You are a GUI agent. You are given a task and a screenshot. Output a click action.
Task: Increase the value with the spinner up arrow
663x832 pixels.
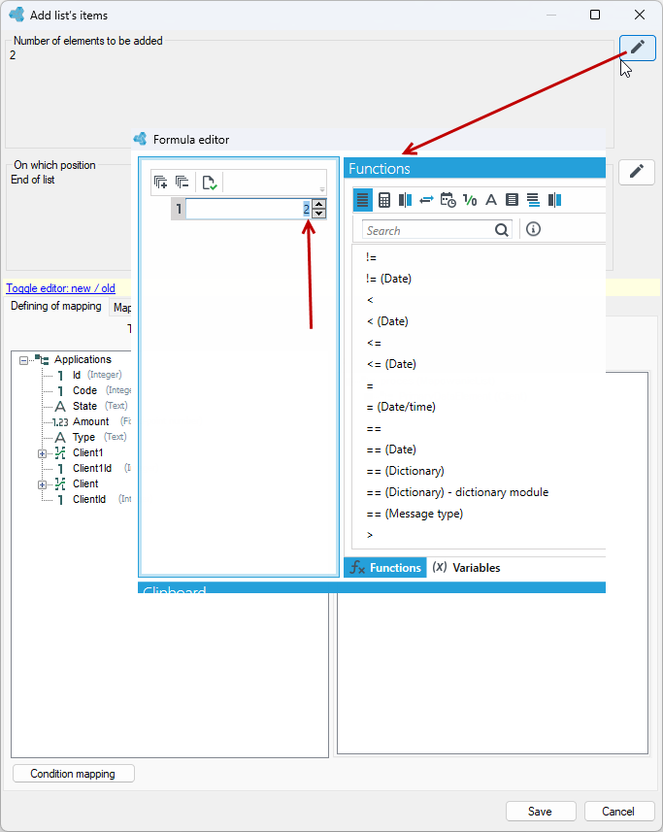[x=318, y=204]
